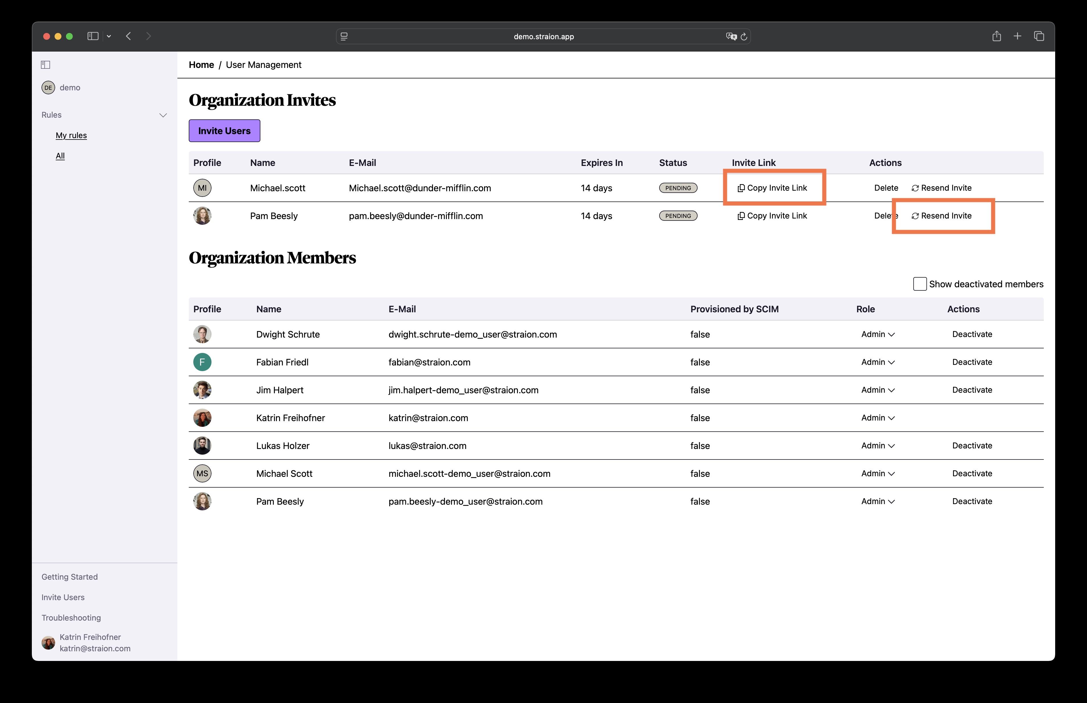Open a new tab with plus icon

click(x=1018, y=36)
